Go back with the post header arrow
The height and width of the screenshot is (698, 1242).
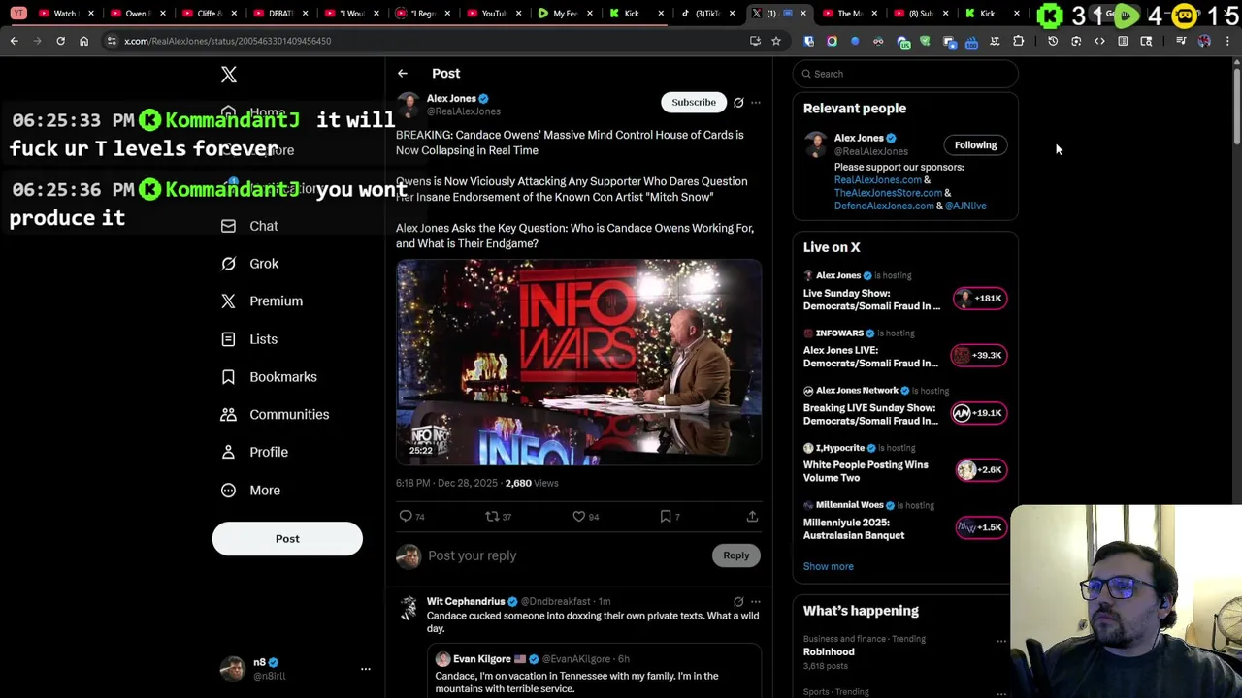tap(402, 74)
